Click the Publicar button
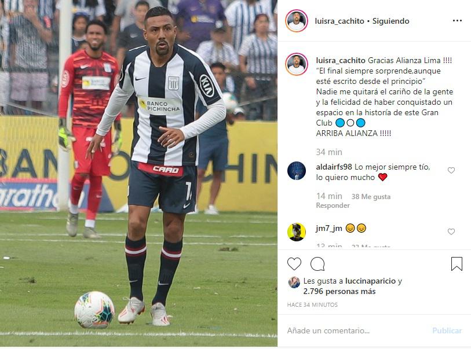Image resolution: width=471 pixels, height=349 pixels. point(447,330)
